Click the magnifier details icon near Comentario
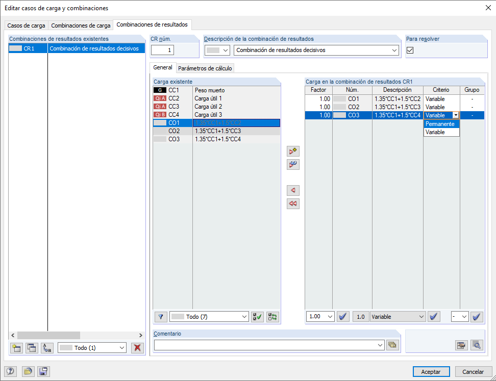This screenshot has height=381, width=496. [477, 345]
